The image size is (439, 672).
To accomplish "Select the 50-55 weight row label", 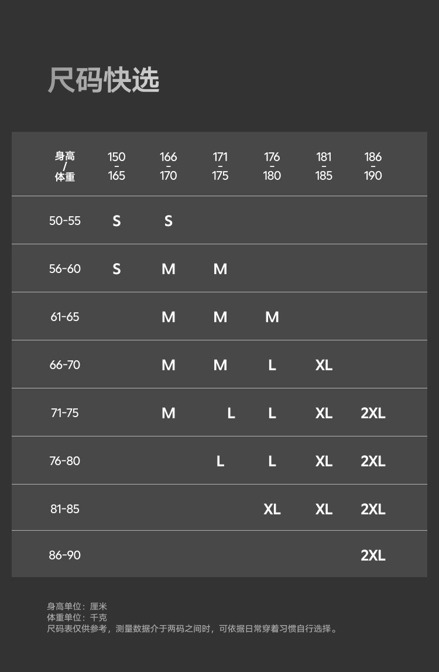I will [65, 221].
